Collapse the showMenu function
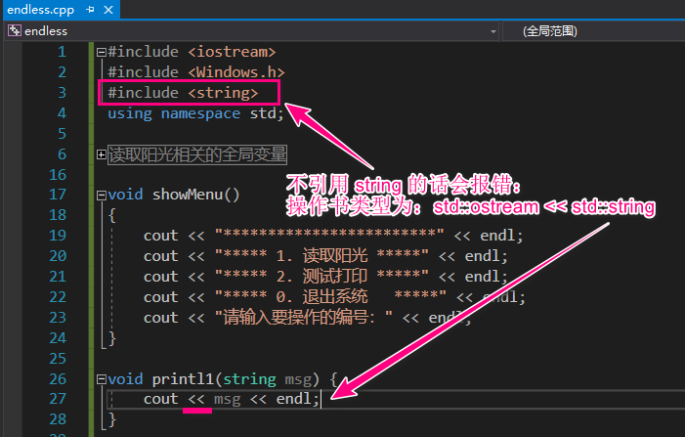685x437 pixels. (x=102, y=196)
